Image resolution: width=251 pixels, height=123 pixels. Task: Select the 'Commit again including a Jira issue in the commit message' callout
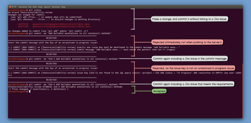(190, 59)
